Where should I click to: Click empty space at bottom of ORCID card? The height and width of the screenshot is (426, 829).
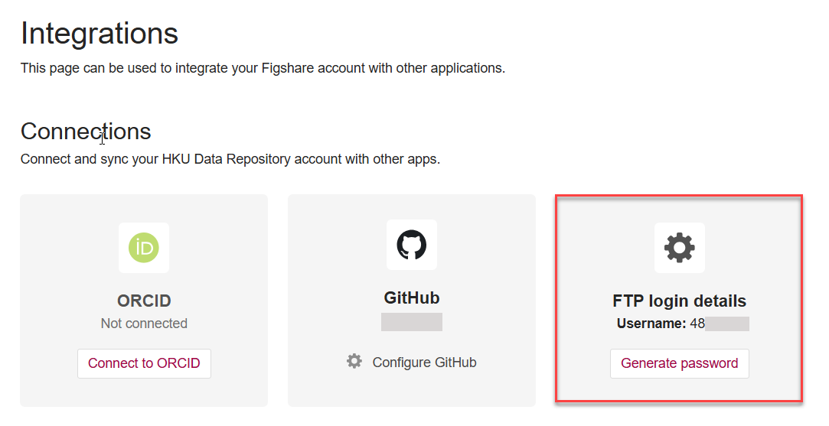coord(144,393)
